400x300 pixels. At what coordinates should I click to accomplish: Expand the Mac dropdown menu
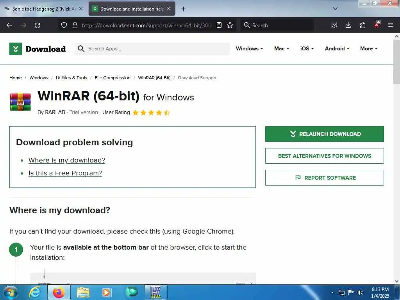(281, 48)
